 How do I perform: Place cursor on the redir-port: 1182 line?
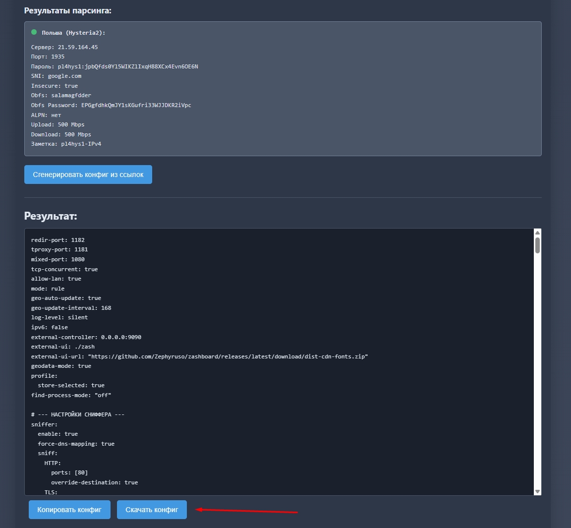[x=58, y=240]
